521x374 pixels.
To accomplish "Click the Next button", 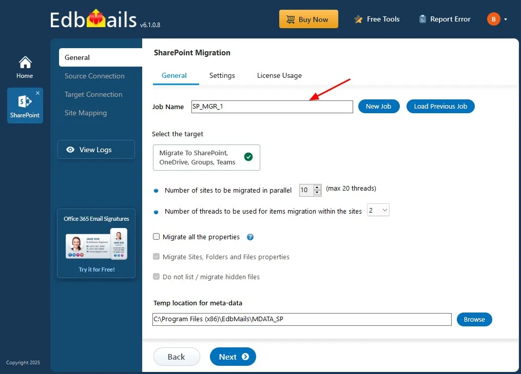I will tap(233, 357).
